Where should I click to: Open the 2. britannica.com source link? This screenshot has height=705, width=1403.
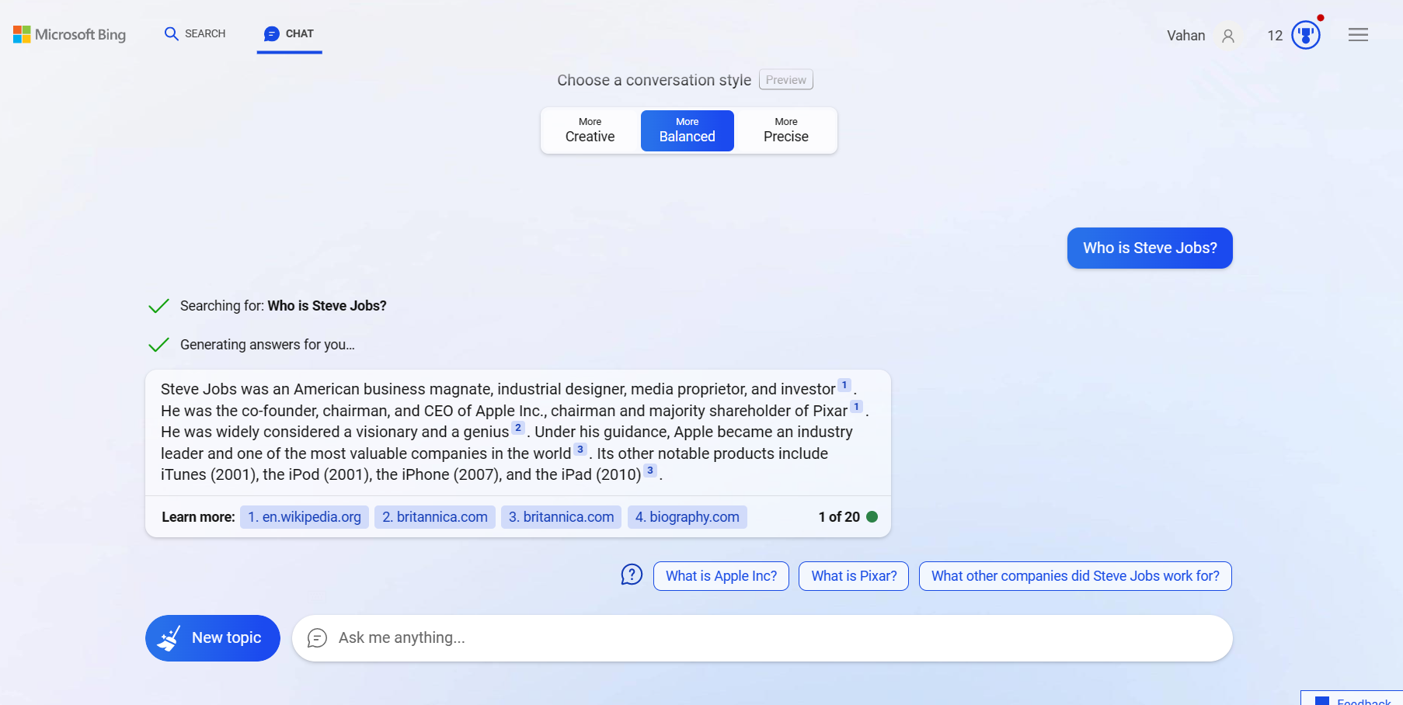[x=435, y=517]
